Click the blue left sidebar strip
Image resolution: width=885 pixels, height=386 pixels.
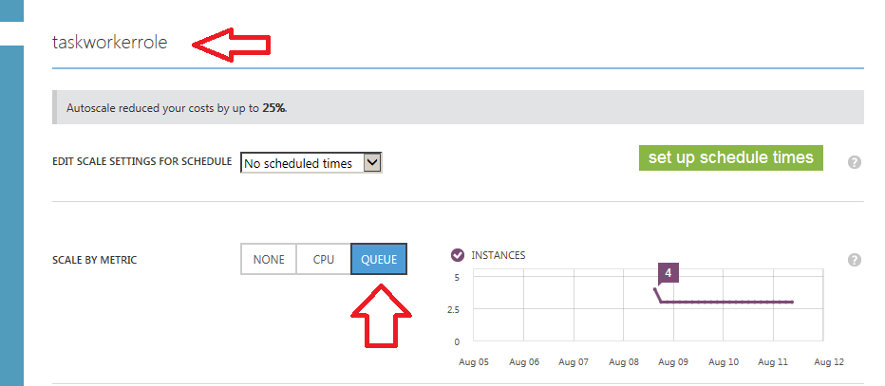pyautogui.click(x=11, y=209)
